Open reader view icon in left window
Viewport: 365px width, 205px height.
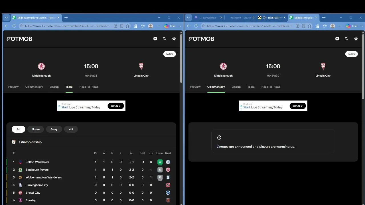(x=121, y=26)
